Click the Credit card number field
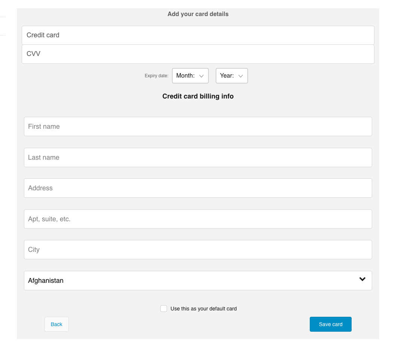The width and height of the screenshot is (417, 344). [x=198, y=35]
